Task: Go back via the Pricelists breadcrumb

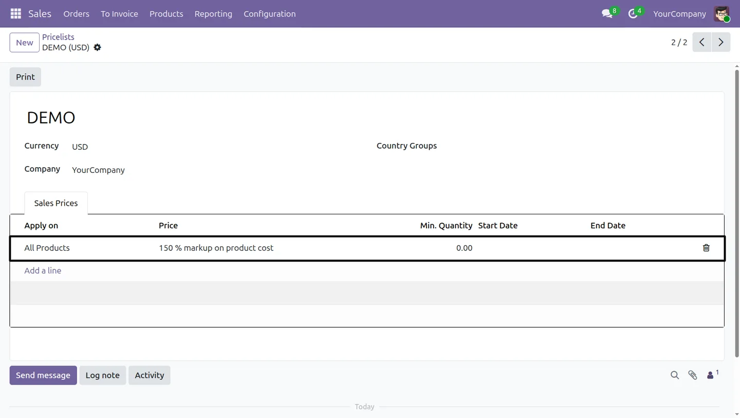Action: [x=58, y=37]
